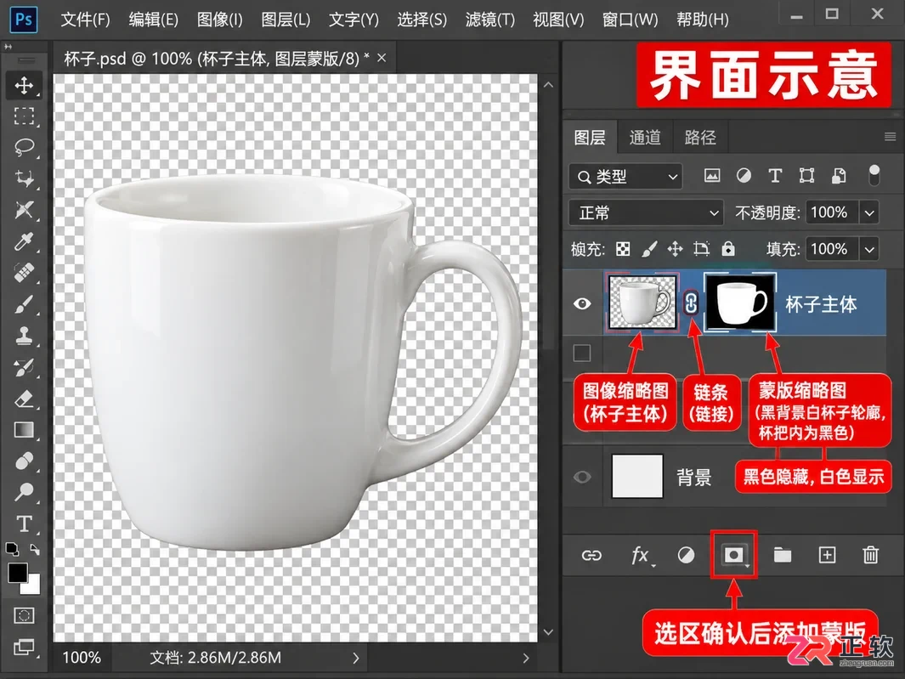This screenshot has height=679, width=905.
Task: Select the Spot Healing Brush tool
Action: (24, 272)
